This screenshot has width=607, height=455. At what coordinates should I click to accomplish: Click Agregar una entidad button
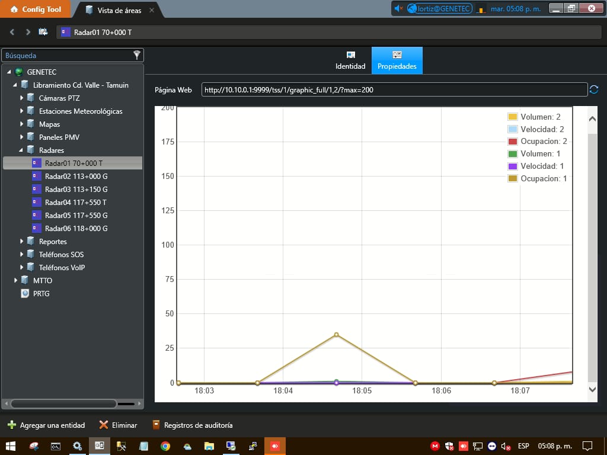click(x=46, y=425)
